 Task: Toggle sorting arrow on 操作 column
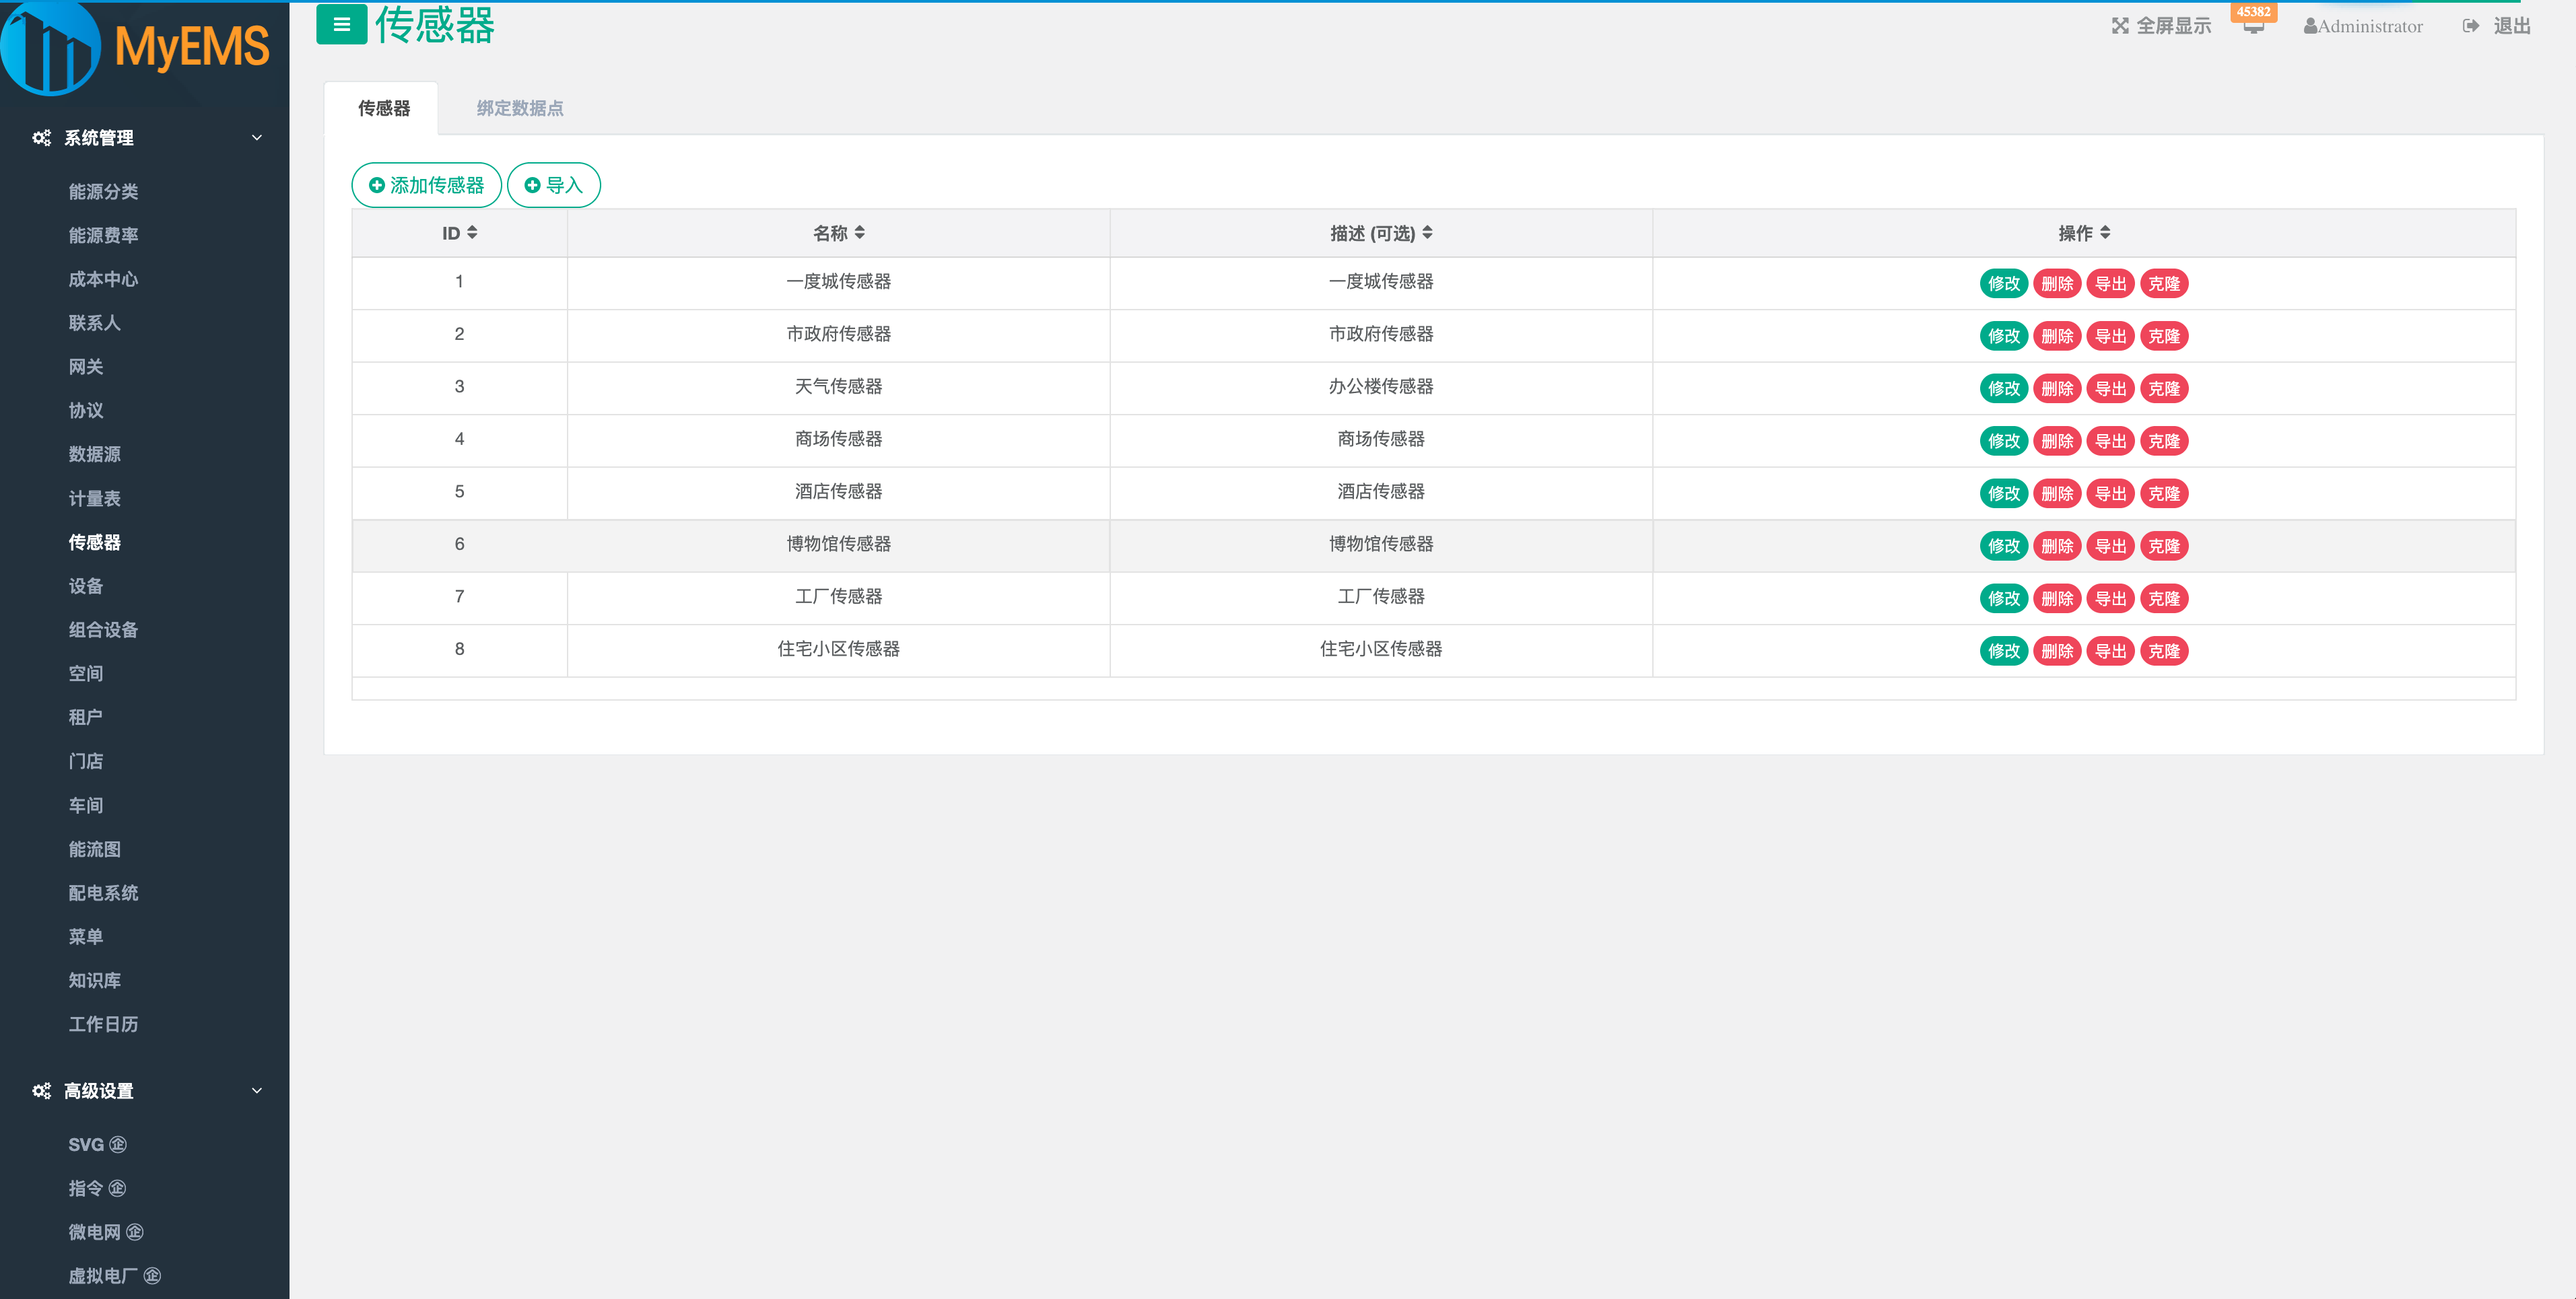(2105, 233)
